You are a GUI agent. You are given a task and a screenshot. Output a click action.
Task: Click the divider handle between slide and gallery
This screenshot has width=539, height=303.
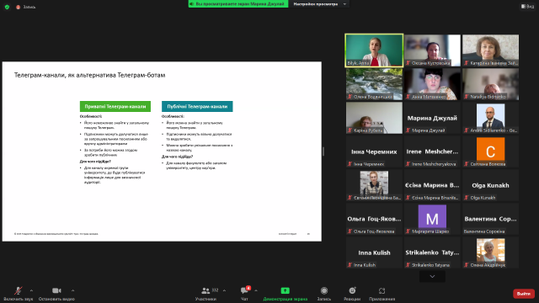(x=323, y=151)
